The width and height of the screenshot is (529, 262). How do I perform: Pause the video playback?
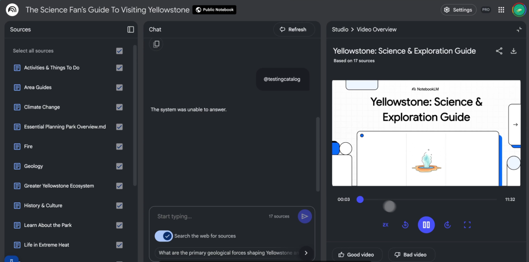426,225
